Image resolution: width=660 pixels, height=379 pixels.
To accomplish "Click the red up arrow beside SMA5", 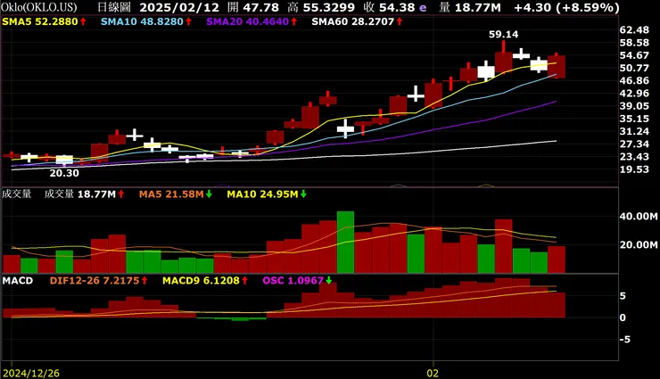I will pos(83,21).
